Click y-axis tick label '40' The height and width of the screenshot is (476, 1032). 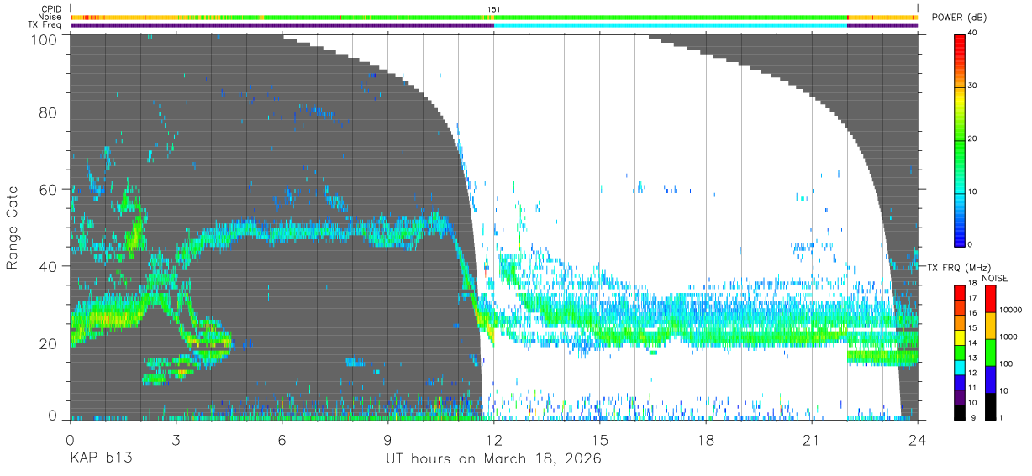pos(48,266)
